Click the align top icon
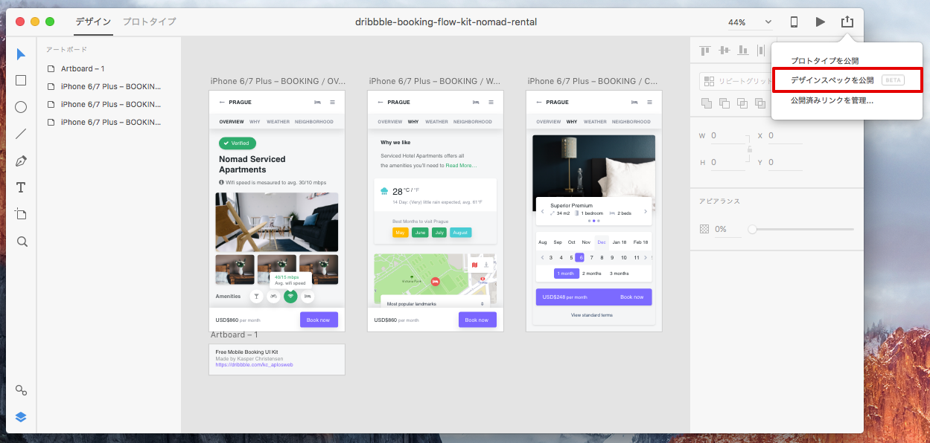This screenshot has width=930, height=443. (x=704, y=51)
